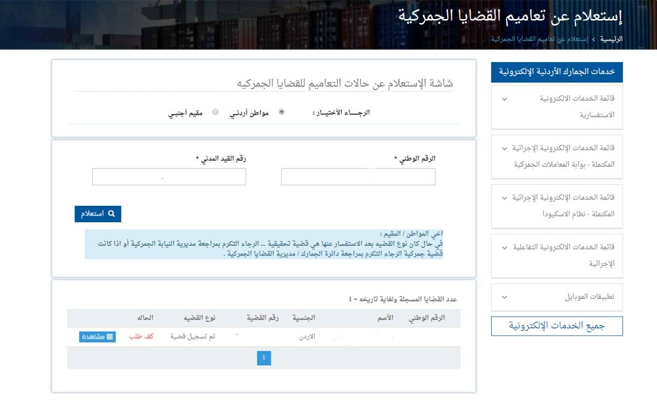
Task: Click the رقم القيد المدني input field
Action: pyautogui.click(x=169, y=177)
